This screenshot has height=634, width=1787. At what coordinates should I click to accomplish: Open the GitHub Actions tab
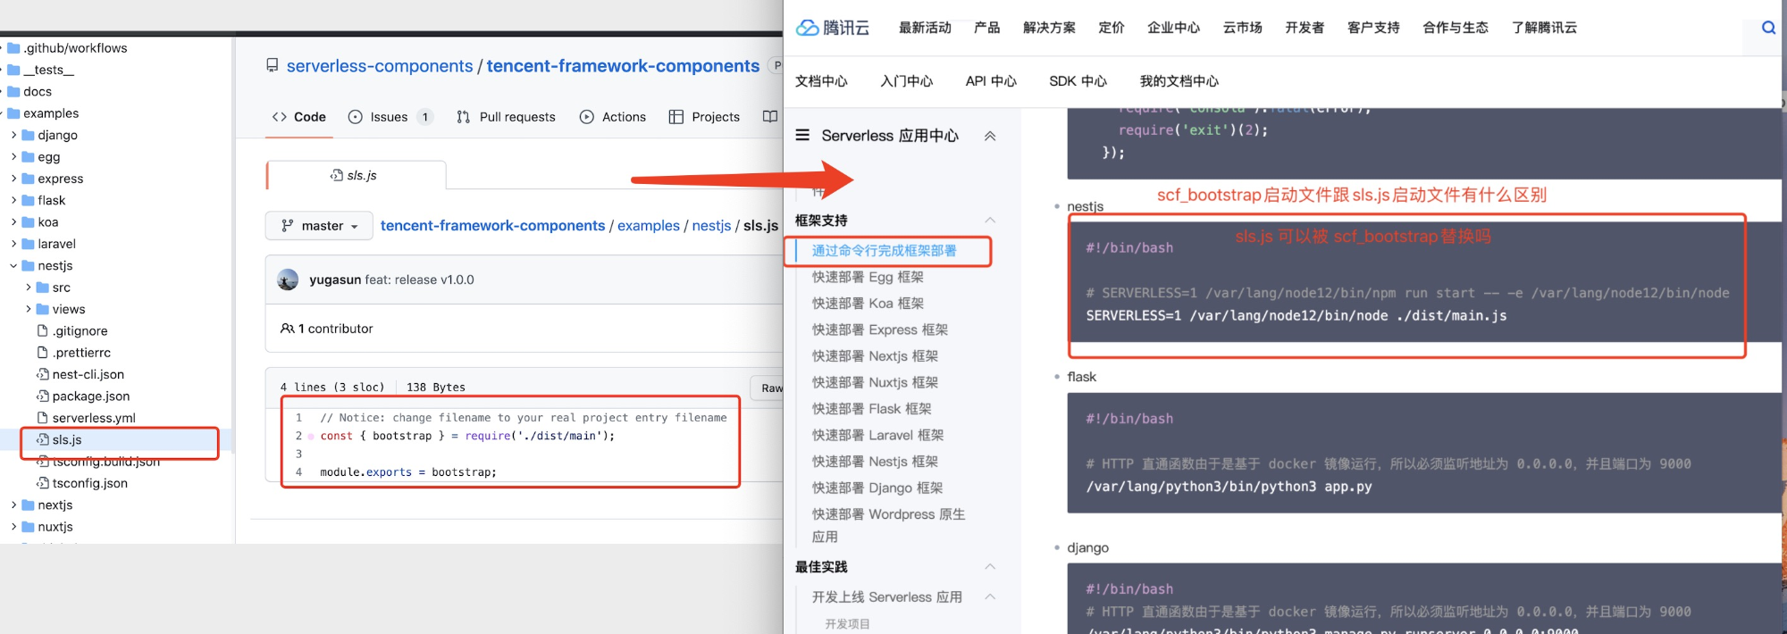613,117
